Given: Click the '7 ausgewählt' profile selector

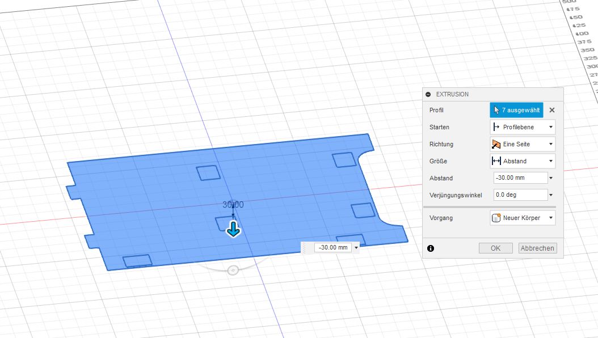Looking at the screenshot, I should tap(516, 110).
